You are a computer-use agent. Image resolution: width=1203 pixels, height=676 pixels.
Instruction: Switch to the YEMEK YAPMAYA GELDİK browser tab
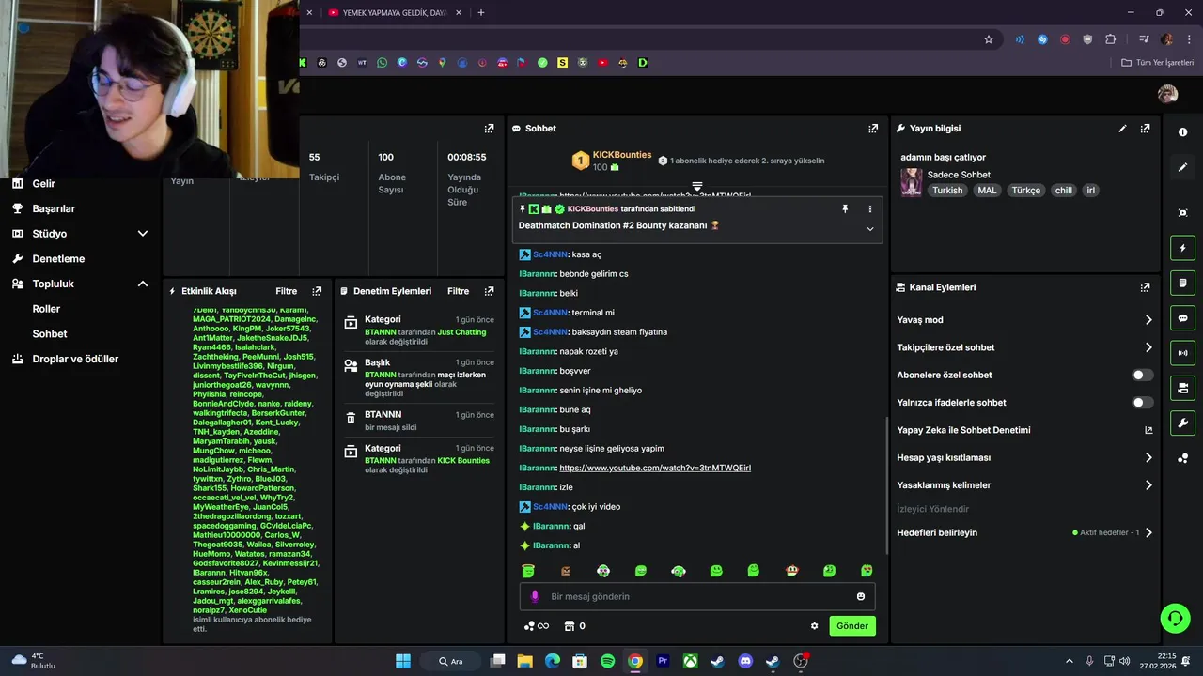click(395, 12)
